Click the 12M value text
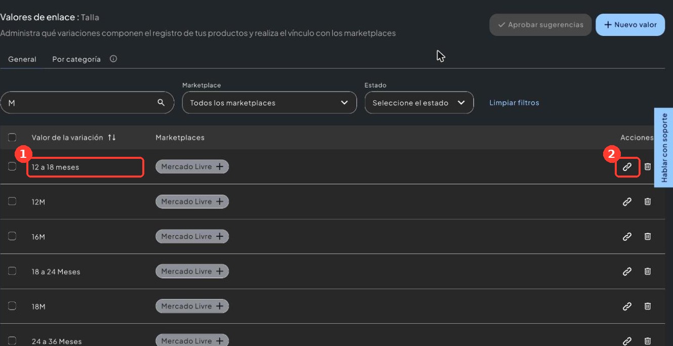673x346 pixels. pos(38,202)
